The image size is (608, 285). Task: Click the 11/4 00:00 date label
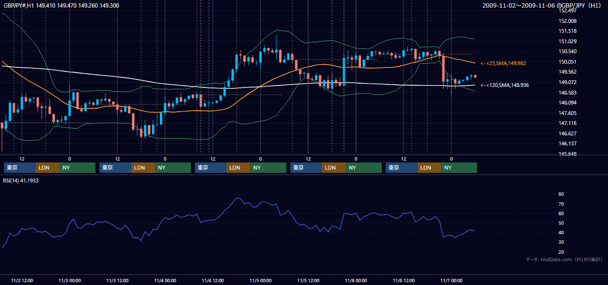pyautogui.click(x=165, y=280)
